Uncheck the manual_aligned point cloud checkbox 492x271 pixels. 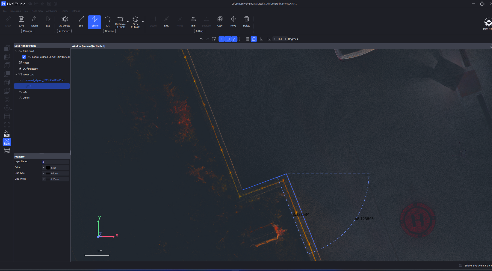pyautogui.click(x=24, y=57)
